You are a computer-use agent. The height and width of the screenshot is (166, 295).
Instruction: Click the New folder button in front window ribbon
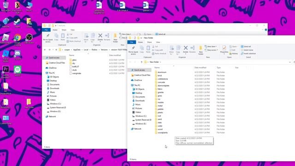[201, 50]
